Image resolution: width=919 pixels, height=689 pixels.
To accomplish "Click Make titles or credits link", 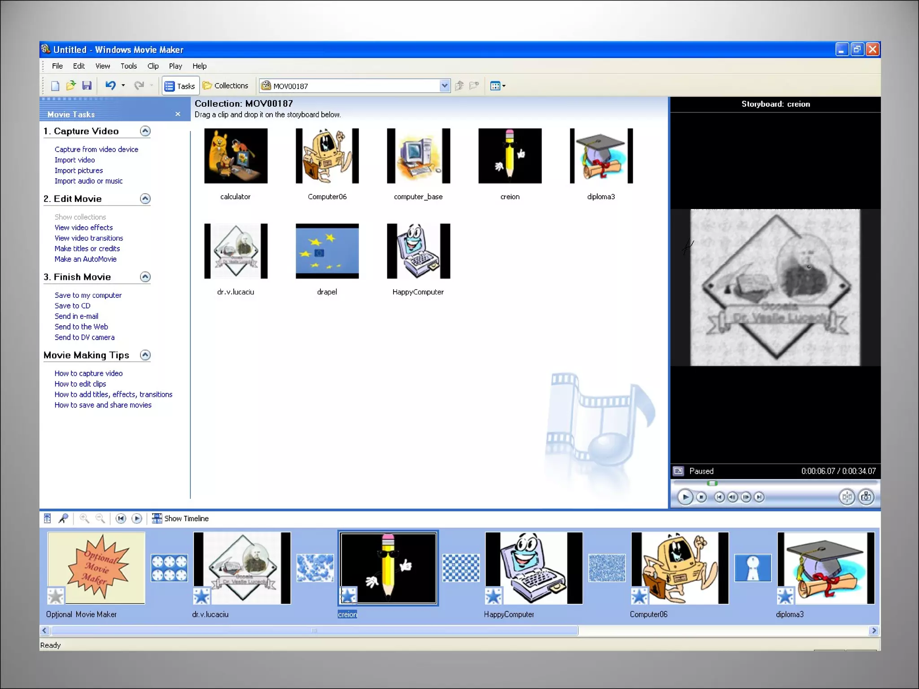I will (87, 249).
